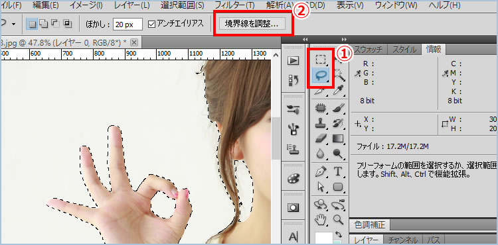Select the Hand tool
This screenshot has width=498, height=245.
(x=321, y=219)
